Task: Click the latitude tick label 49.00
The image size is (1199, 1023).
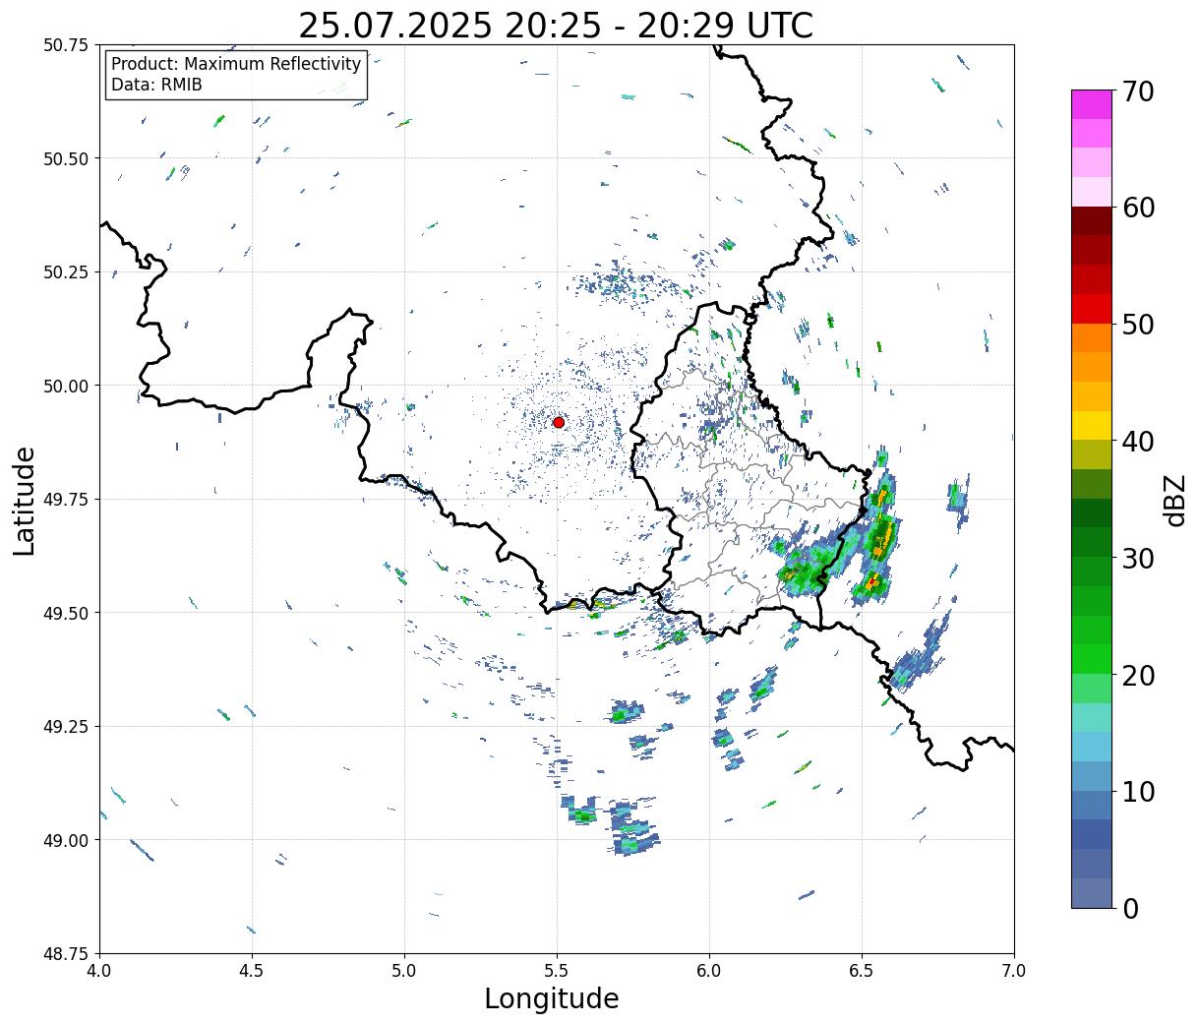Action: tap(66, 840)
